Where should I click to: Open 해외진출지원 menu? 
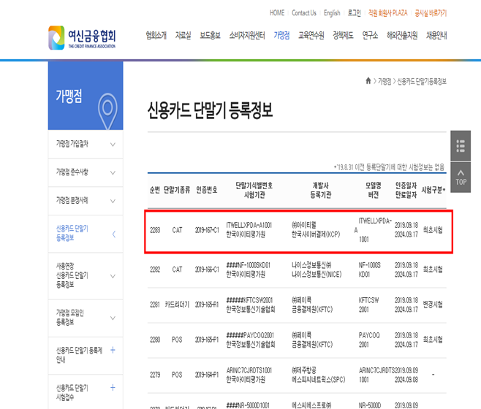click(402, 36)
